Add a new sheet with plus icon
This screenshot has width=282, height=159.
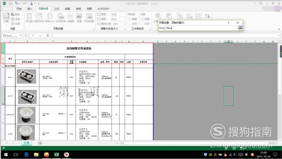(40, 143)
